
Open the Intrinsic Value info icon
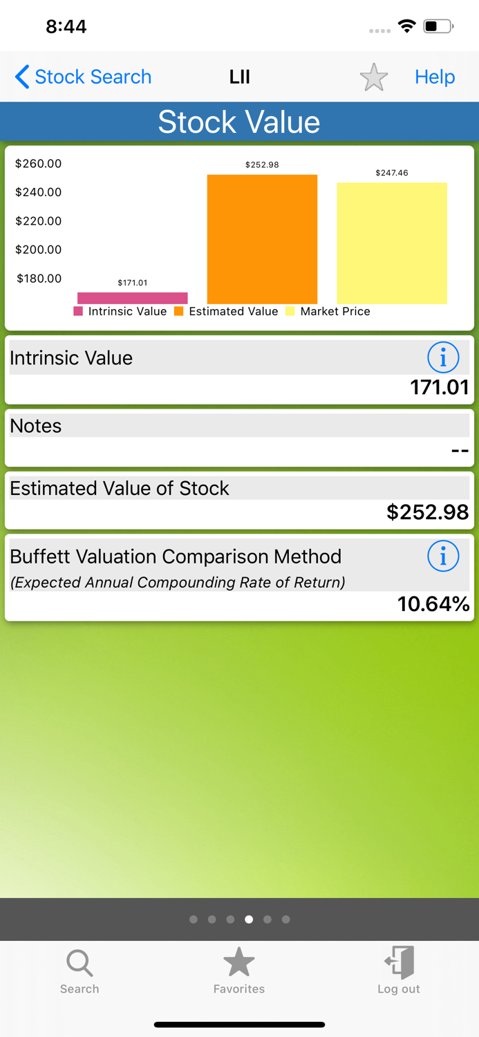[x=443, y=357]
